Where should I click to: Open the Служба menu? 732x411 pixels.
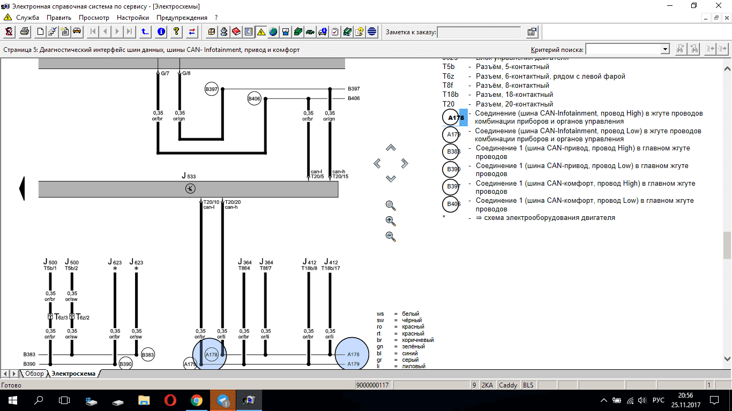(x=27, y=18)
